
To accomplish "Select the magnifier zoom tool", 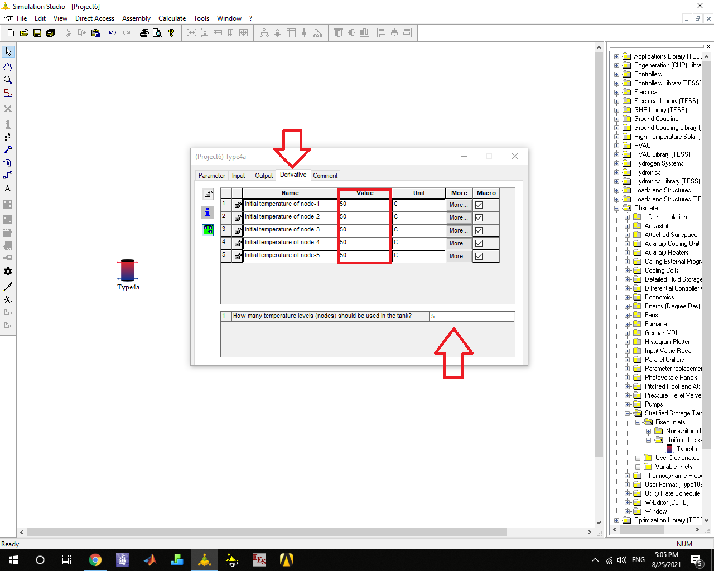I will [8, 80].
